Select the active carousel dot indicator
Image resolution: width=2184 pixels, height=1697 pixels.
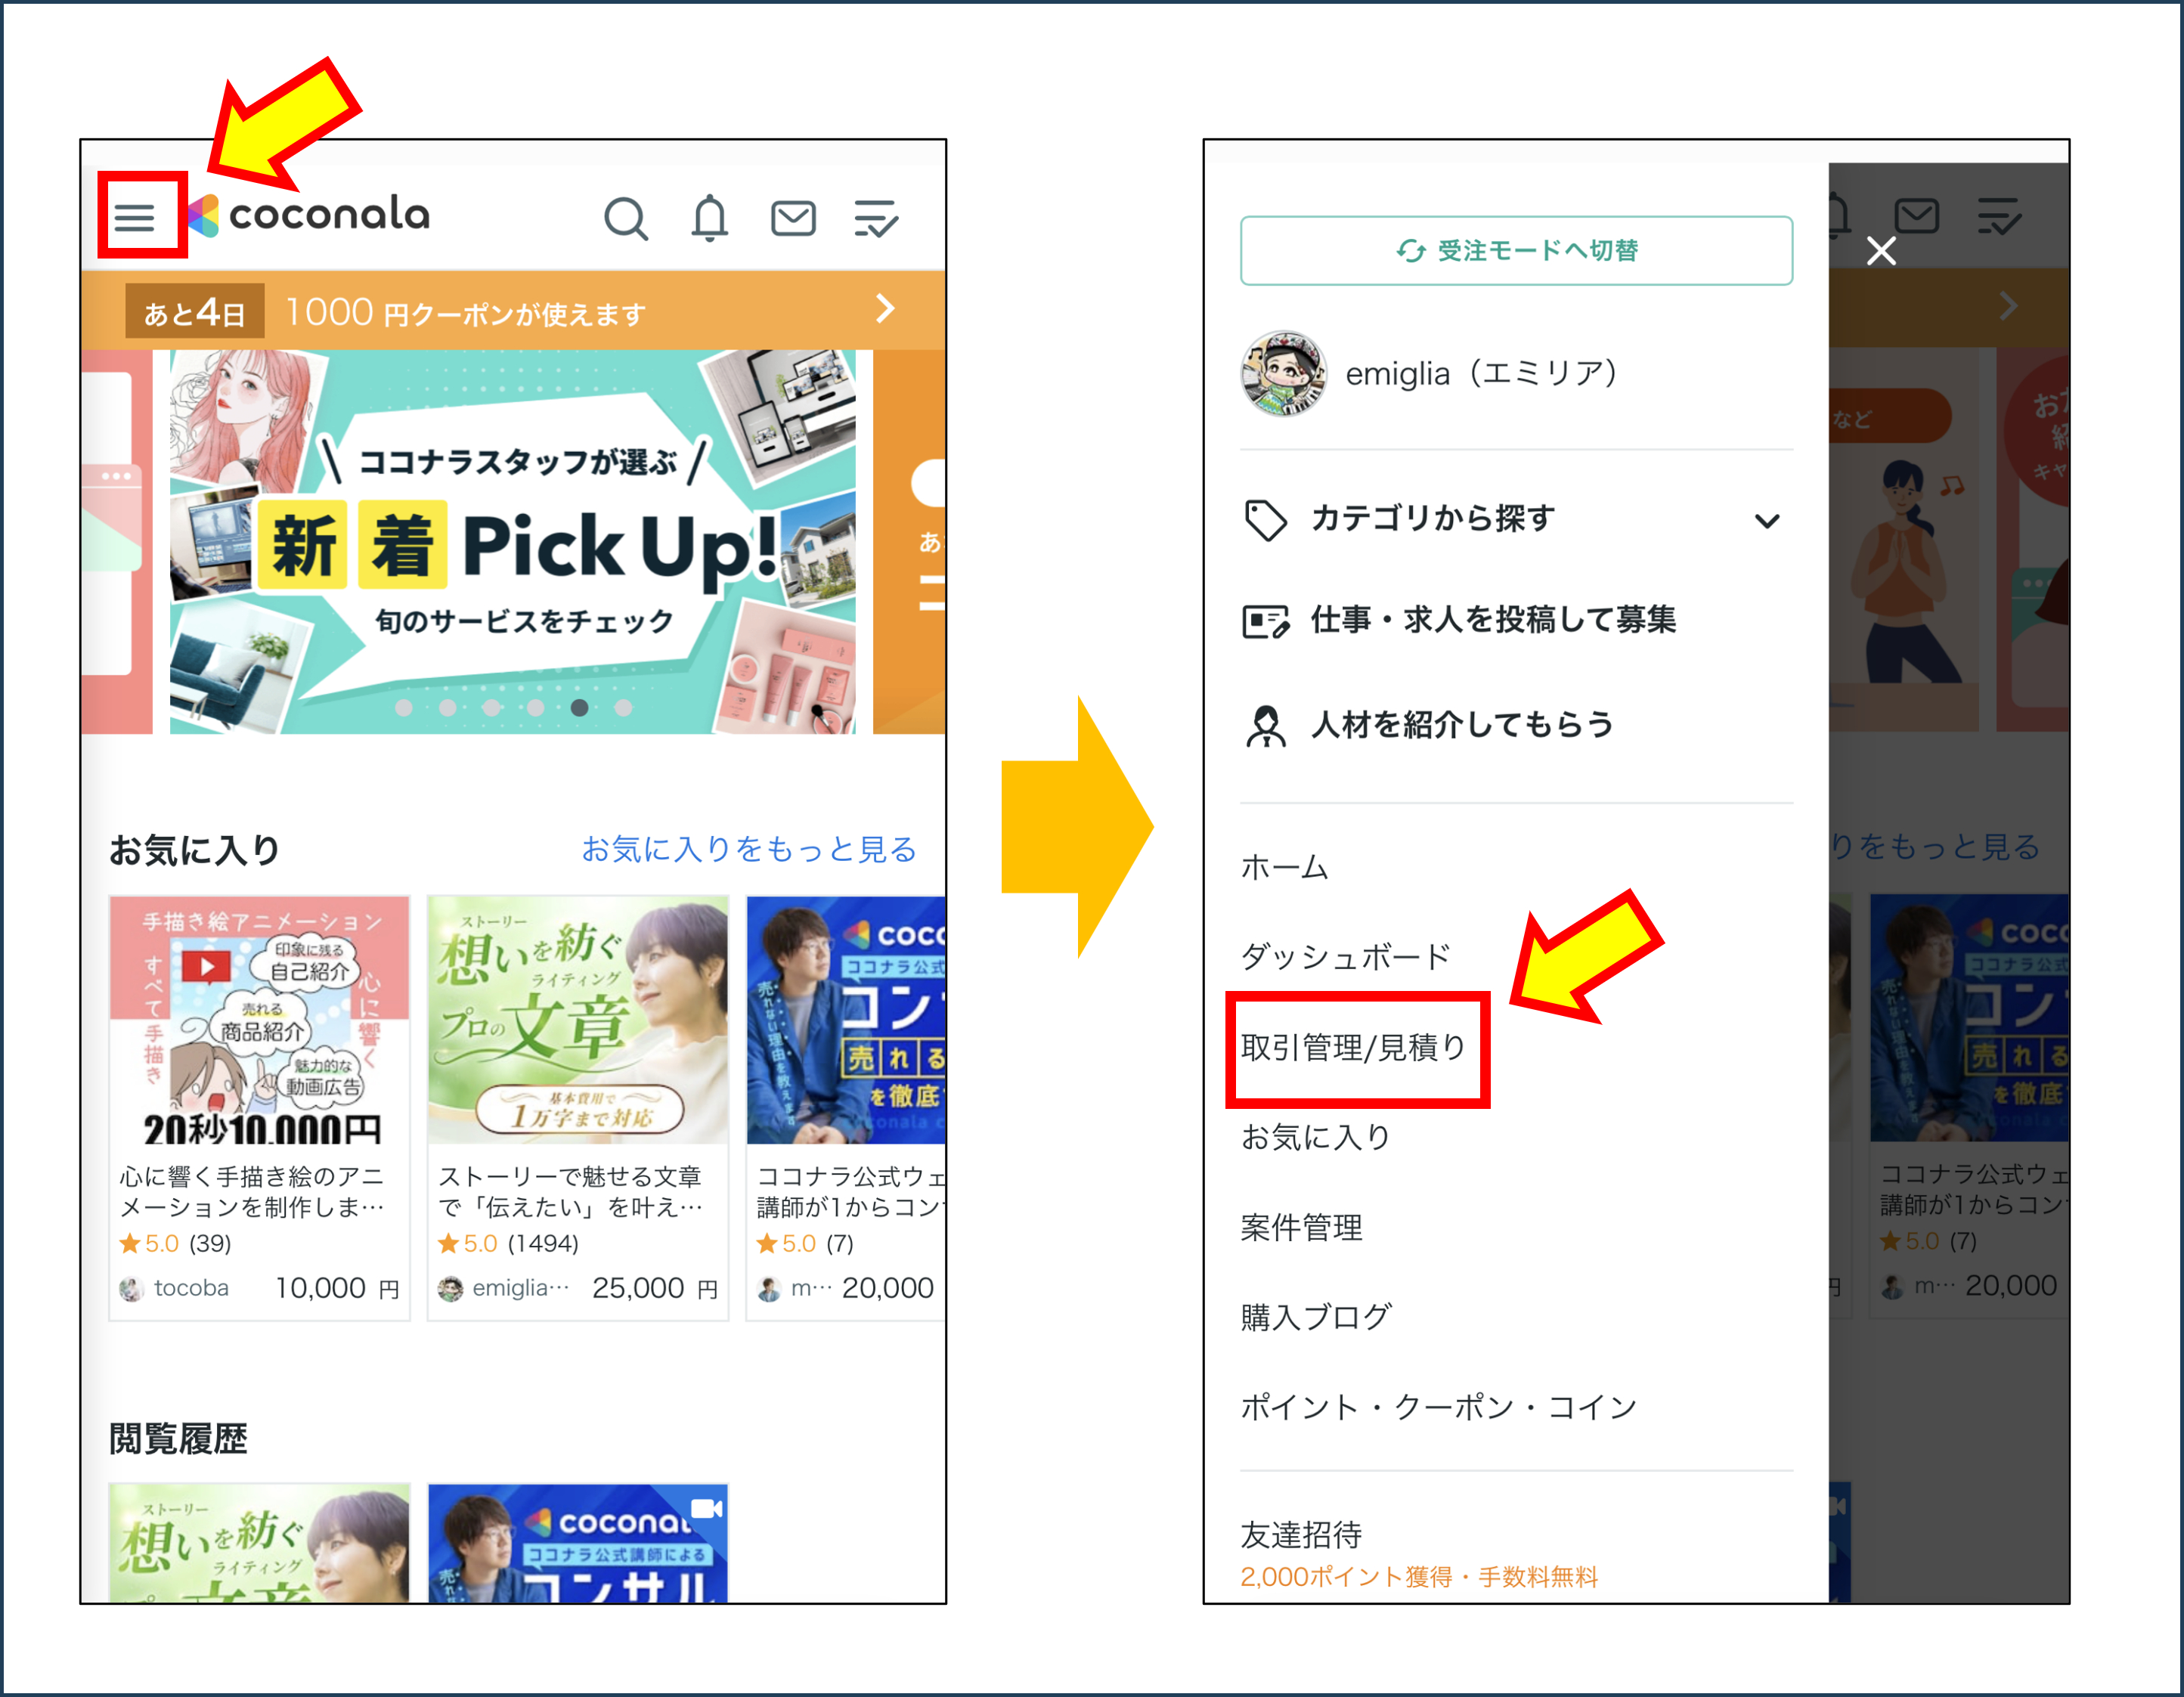[579, 708]
